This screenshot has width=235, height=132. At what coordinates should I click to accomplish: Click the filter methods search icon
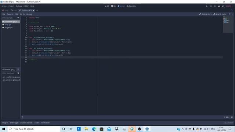[18, 73]
